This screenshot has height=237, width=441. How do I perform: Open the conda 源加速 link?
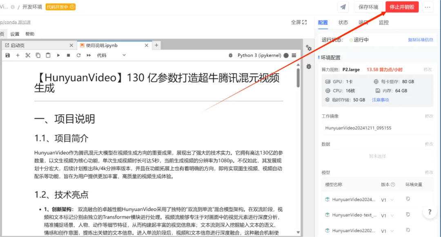(x=15, y=22)
